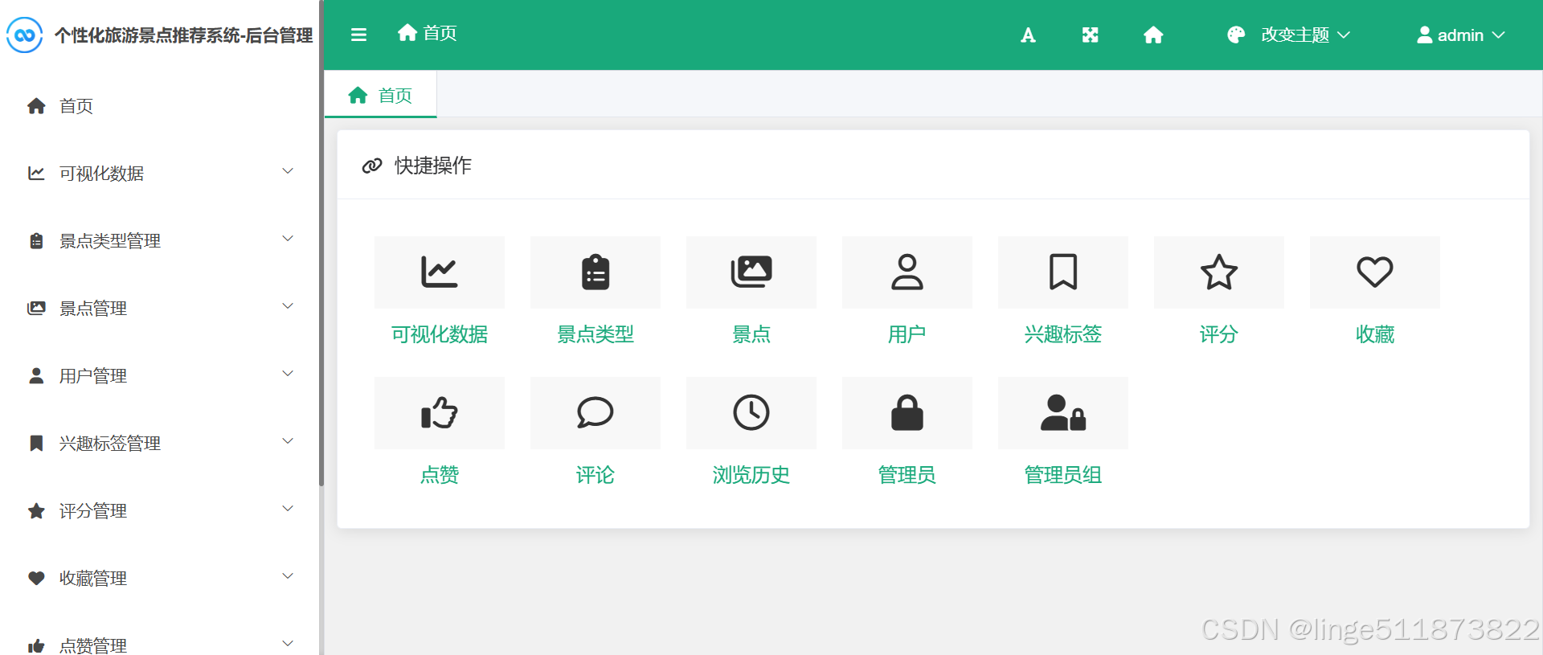The width and height of the screenshot is (1543, 655).
Task: Expand 收藏管理 sidebar chevron
Action: click(288, 576)
